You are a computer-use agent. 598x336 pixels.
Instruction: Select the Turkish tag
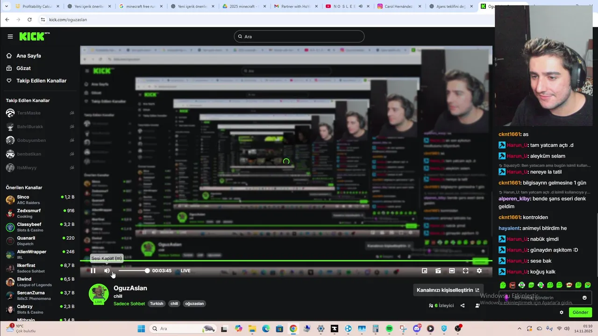click(157, 303)
